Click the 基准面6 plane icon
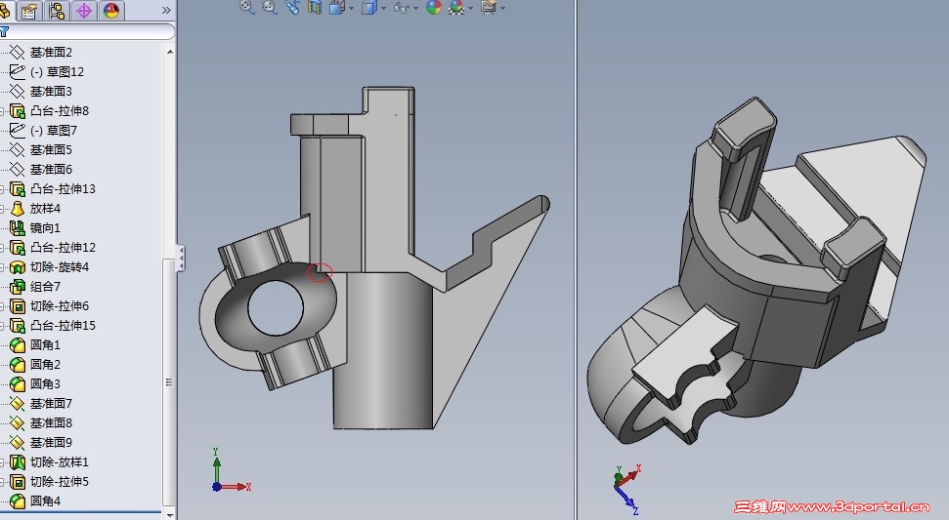This screenshot has width=949, height=520. [x=17, y=170]
